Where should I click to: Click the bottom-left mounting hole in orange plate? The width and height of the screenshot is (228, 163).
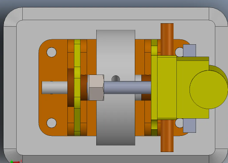pos(52,123)
